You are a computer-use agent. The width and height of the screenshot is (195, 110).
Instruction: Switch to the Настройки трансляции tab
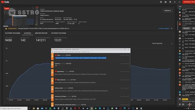click(12, 33)
